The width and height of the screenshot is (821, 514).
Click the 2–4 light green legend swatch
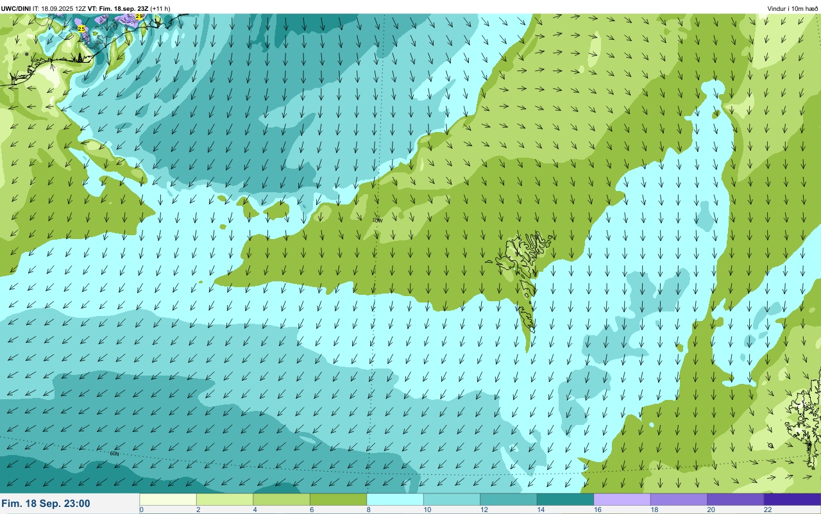pyautogui.click(x=224, y=499)
